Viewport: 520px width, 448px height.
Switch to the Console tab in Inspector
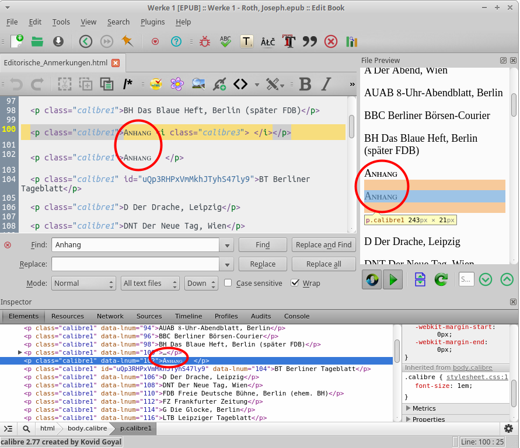point(296,316)
